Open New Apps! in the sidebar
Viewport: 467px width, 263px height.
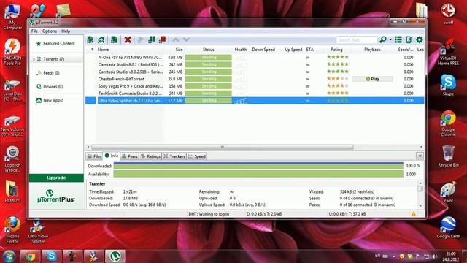[x=56, y=100]
